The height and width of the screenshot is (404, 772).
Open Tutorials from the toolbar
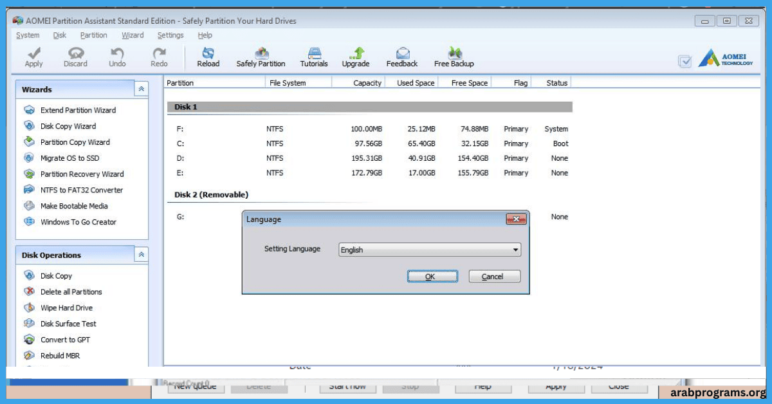click(314, 57)
